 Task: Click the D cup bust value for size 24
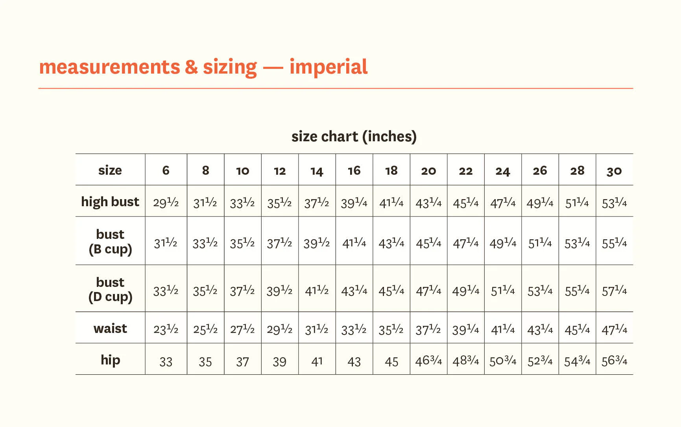[x=503, y=291]
